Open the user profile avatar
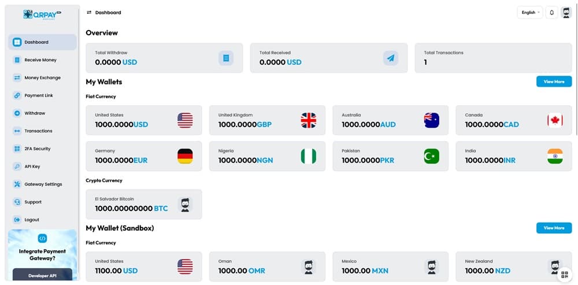 pos(566,12)
